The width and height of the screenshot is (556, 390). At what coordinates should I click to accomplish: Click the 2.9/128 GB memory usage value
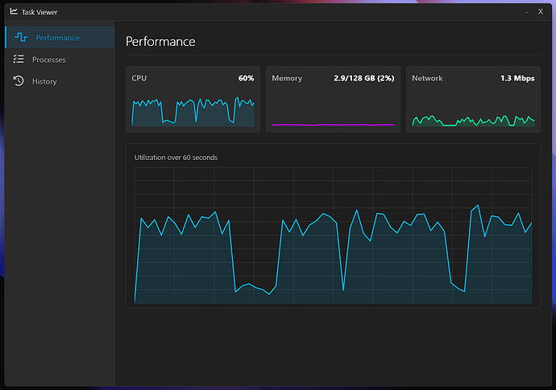[363, 79]
